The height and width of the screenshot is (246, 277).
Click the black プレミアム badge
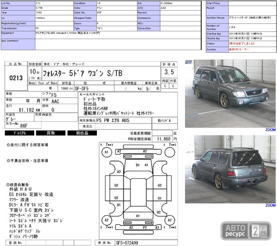19,133
